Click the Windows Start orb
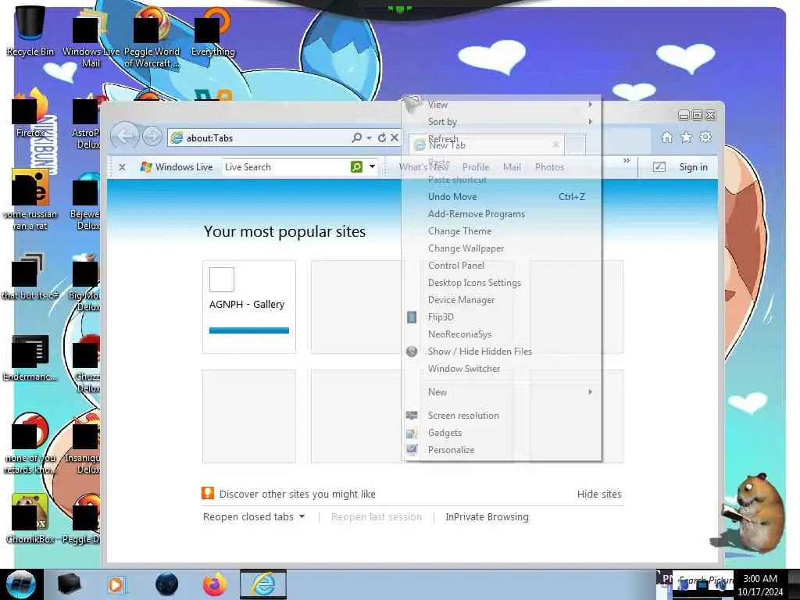The image size is (800, 600). pyautogui.click(x=21, y=584)
